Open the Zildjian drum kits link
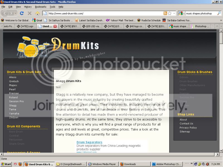 14,117
